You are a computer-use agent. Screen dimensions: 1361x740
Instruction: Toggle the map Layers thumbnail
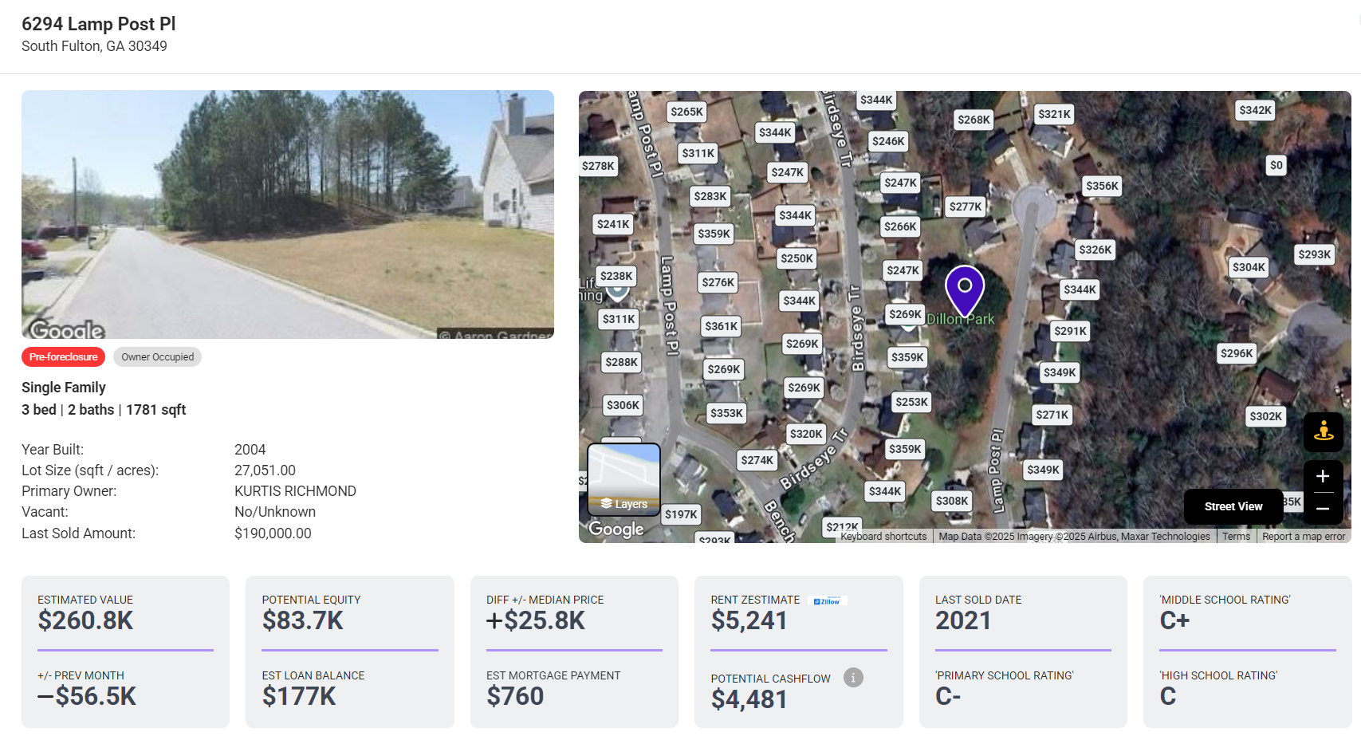coord(623,479)
